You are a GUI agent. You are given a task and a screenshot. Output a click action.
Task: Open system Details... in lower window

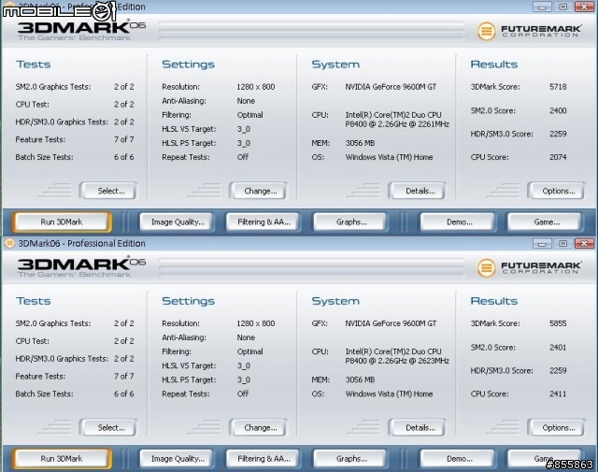418,427
